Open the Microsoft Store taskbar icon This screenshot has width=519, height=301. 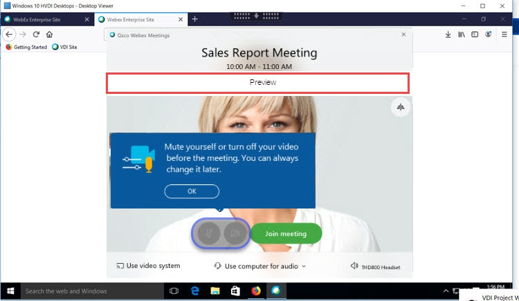tap(235, 291)
